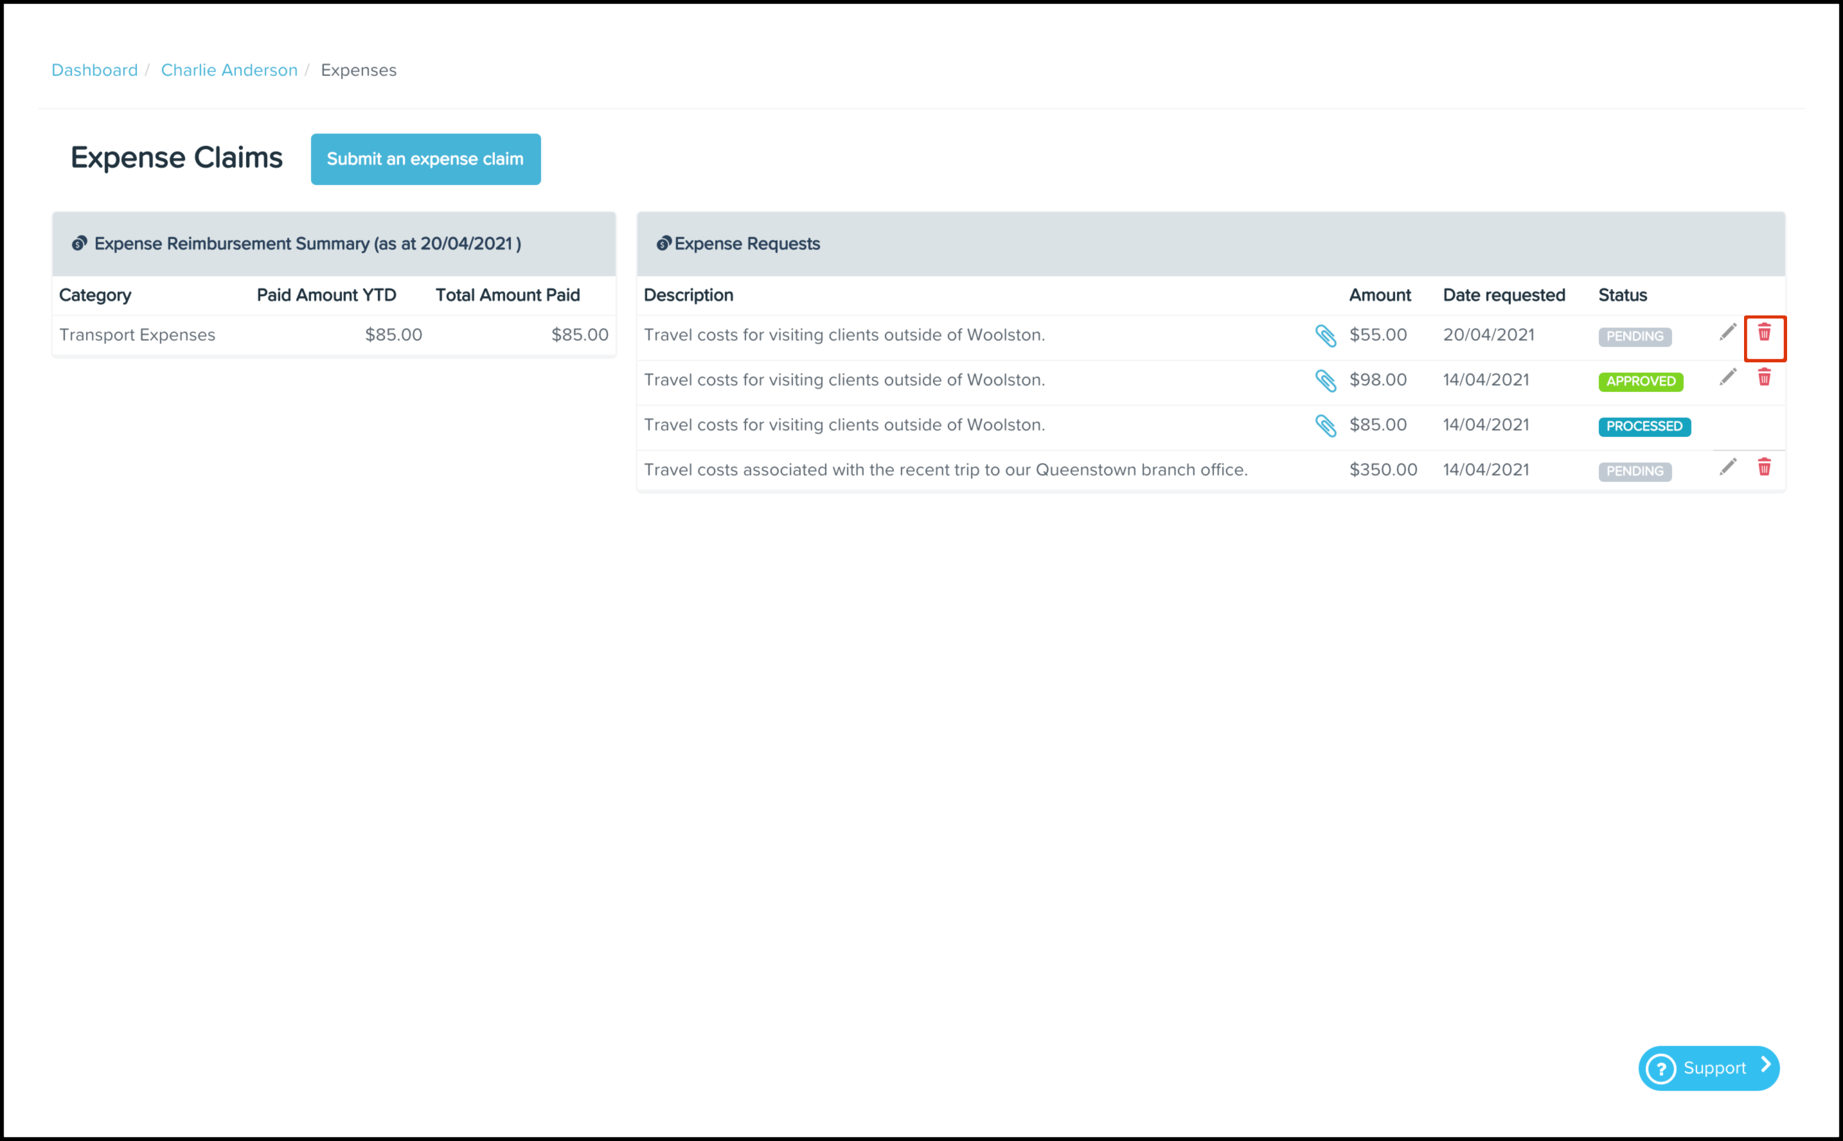Click the Queenstown branch office expense description

(x=945, y=470)
